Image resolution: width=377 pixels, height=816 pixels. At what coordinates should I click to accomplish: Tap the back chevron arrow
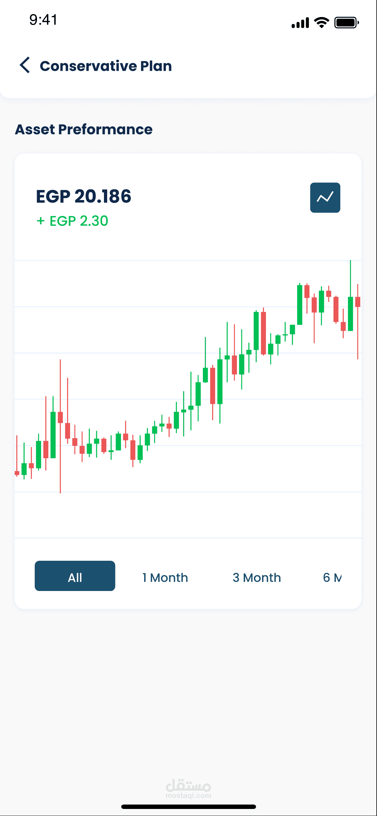tap(25, 65)
